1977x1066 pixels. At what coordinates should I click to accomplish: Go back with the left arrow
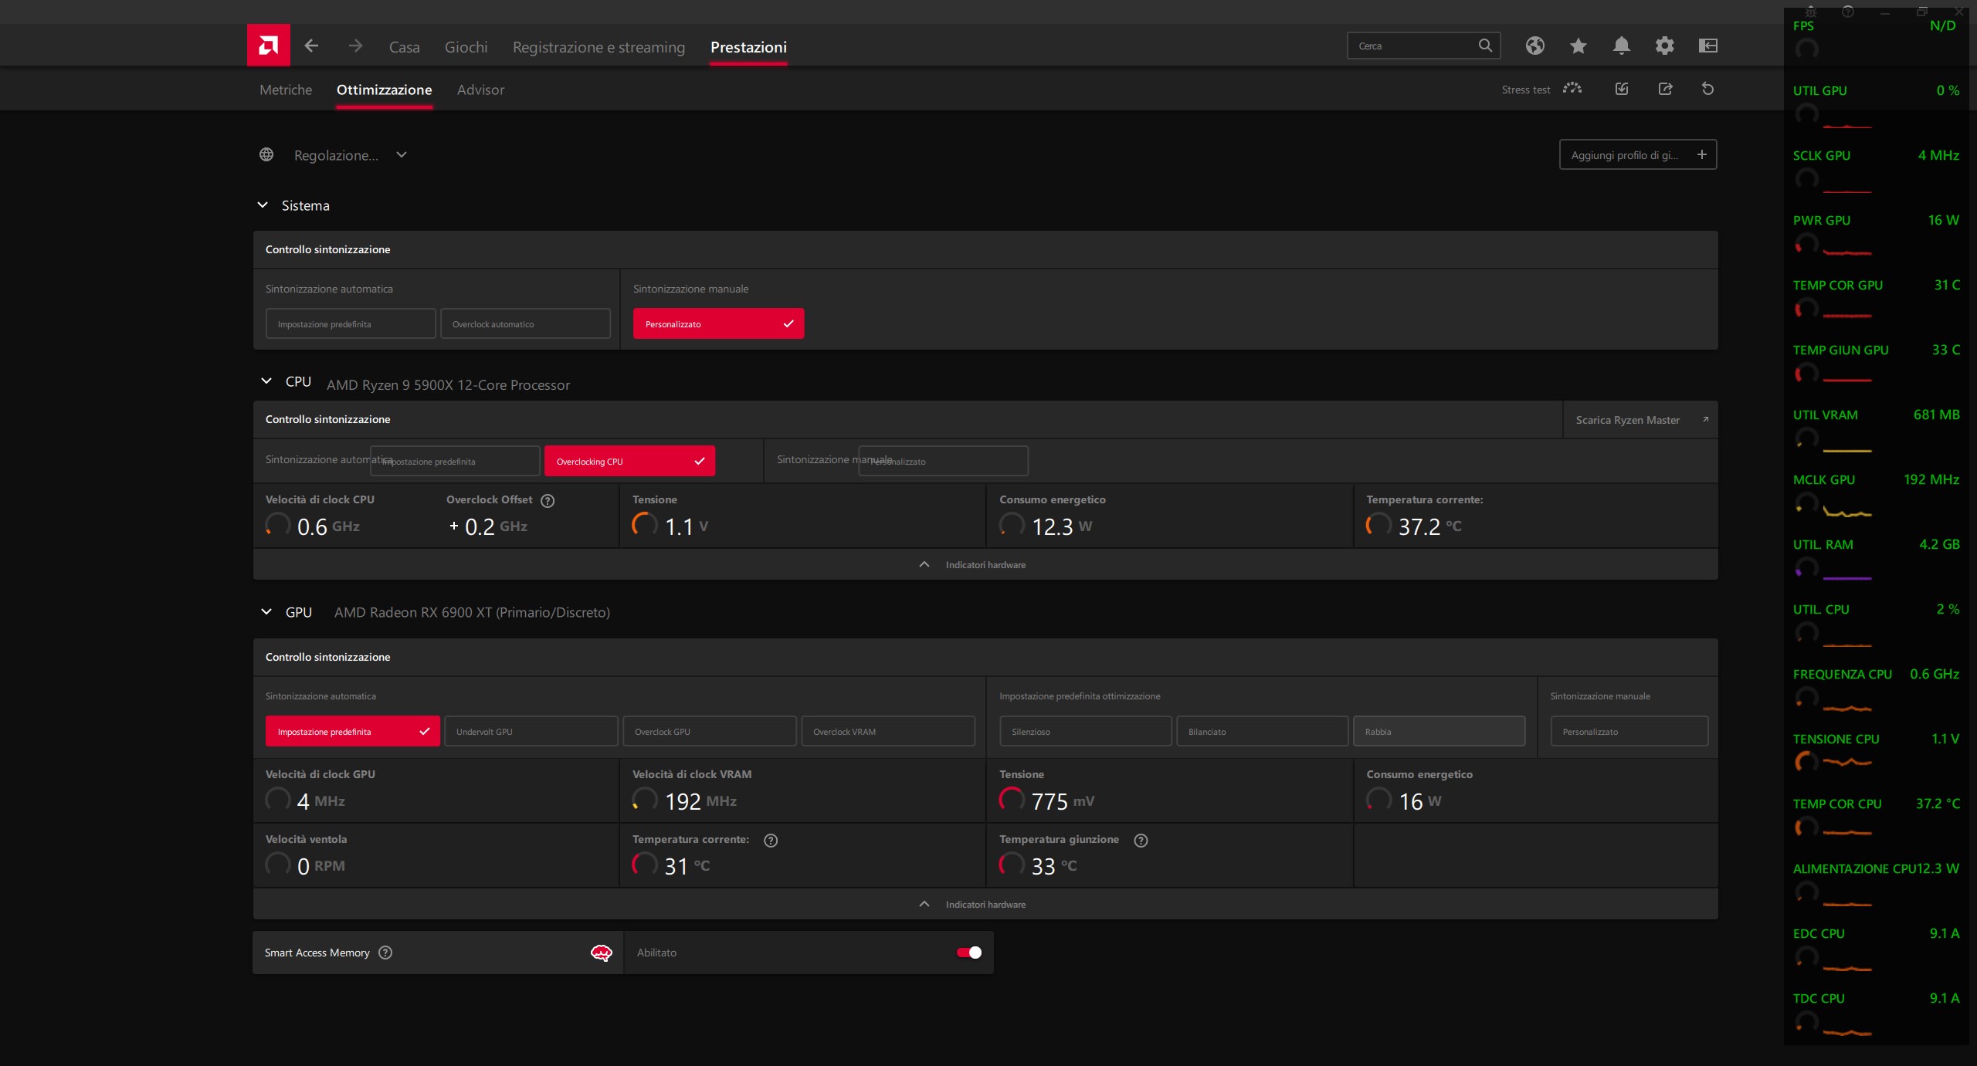[311, 46]
